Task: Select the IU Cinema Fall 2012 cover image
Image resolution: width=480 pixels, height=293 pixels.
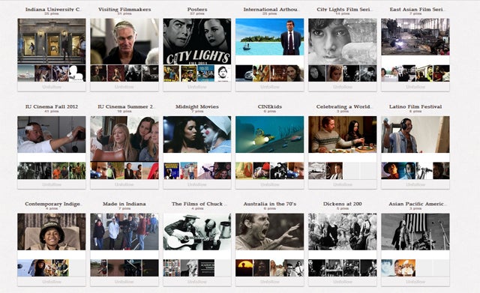Action: (x=52, y=134)
